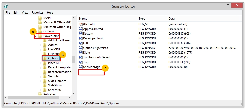
Task: Click the Microsoft Office 2013 folder icon
Action: (40, 22)
